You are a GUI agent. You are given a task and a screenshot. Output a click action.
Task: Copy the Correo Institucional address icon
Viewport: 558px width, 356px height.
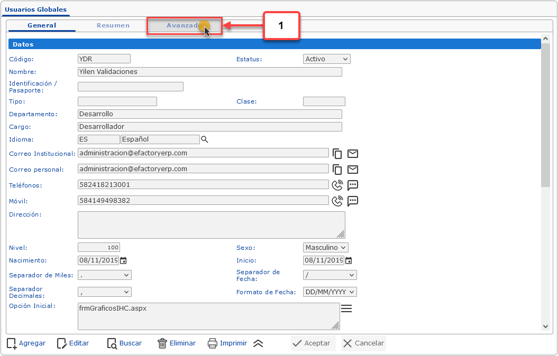point(337,154)
